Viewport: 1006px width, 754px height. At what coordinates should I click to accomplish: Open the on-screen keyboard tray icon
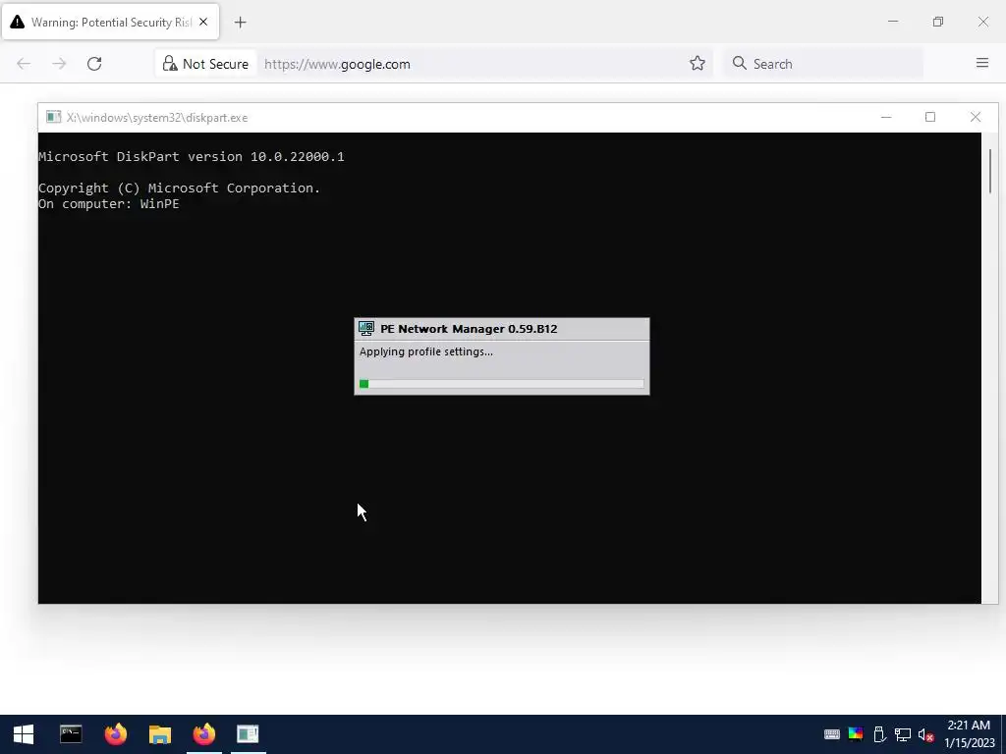pyautogui.click(x=831, y=734)
